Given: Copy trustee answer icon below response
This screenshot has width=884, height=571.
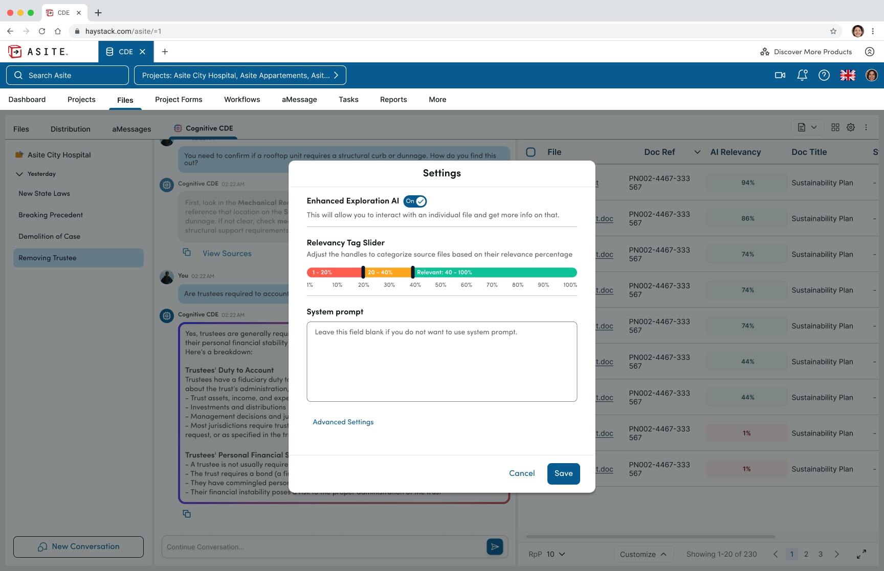Looking at the screenshot, I should 187,514.
